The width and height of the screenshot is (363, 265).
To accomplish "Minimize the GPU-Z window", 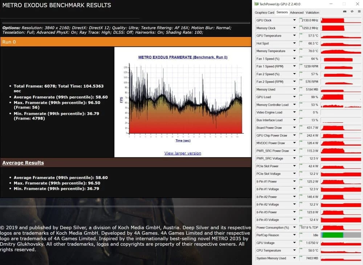I will click(331, 4).
